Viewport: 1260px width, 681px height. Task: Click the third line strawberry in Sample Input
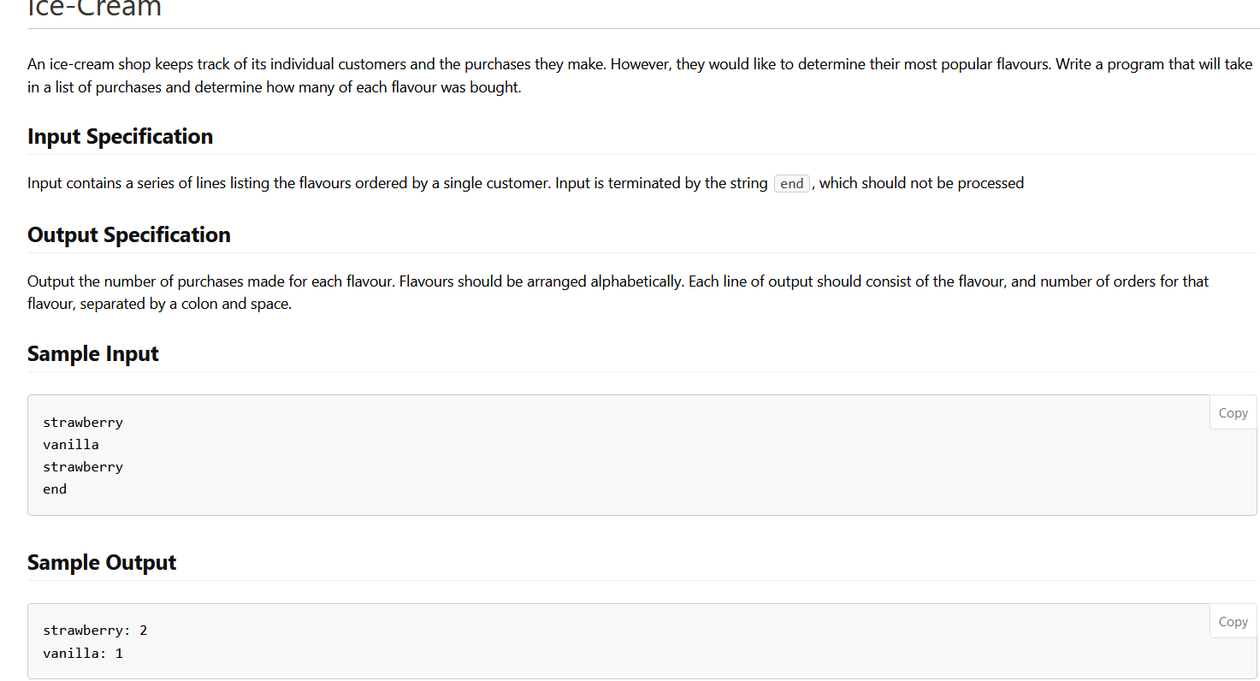(x=83, y=466)
